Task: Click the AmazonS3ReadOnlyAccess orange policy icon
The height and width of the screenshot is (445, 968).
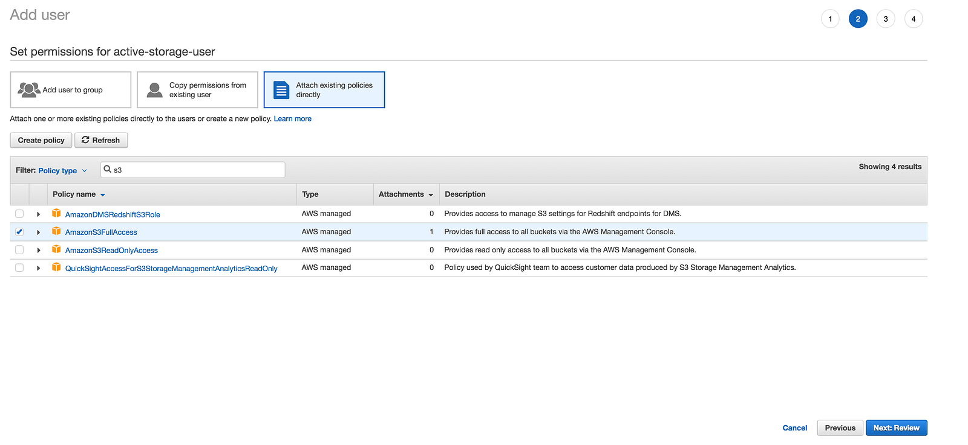Action: (x=56, y=249)
